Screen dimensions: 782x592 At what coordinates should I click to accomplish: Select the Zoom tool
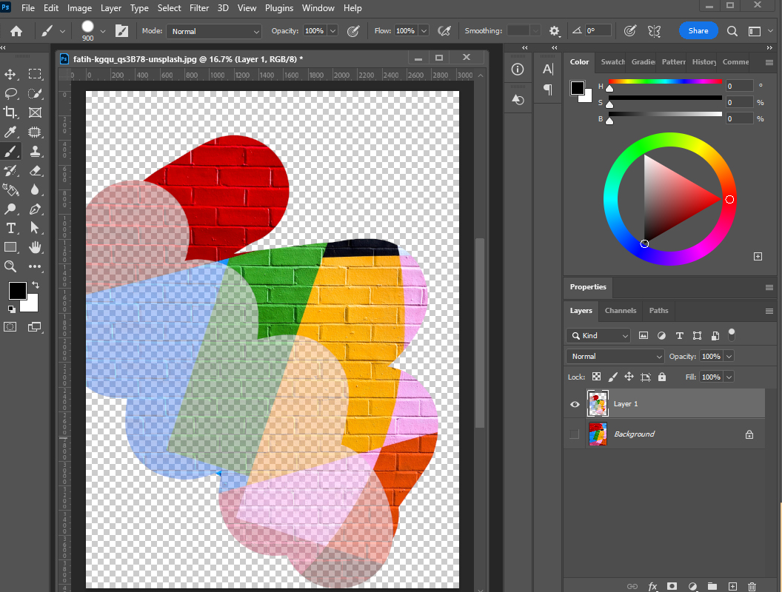tap(10, 266)
